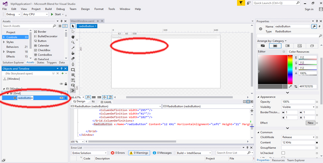Viewport: 323px width, 163px height.
Task: Pick the Eyedropper tool
Action: 73,48
